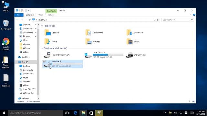207x116 pixels.
Task: Open address bar history dropdown
Action: pos(155,20)
